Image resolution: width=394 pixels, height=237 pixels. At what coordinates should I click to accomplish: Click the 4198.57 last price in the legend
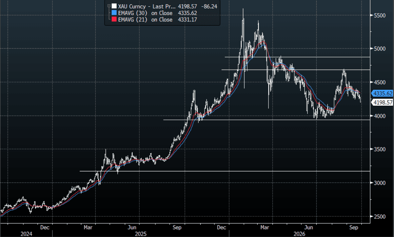tap(187, 6)
